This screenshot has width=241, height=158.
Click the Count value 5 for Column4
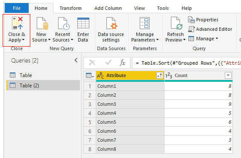(198, 113)
